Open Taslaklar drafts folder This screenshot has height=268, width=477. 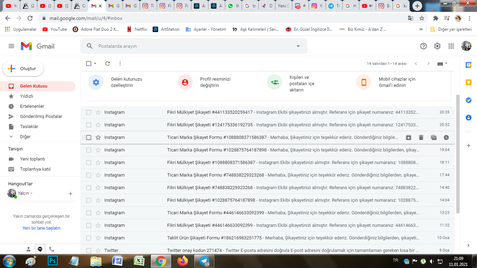38,127
